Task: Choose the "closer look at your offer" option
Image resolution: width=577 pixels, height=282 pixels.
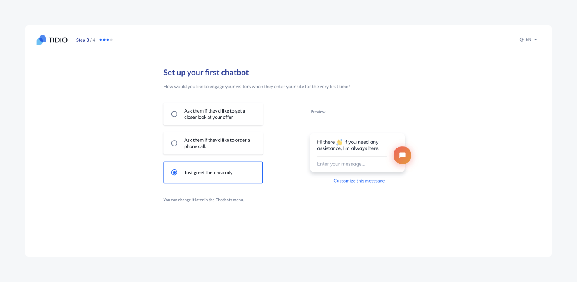Action: point(213,114)
